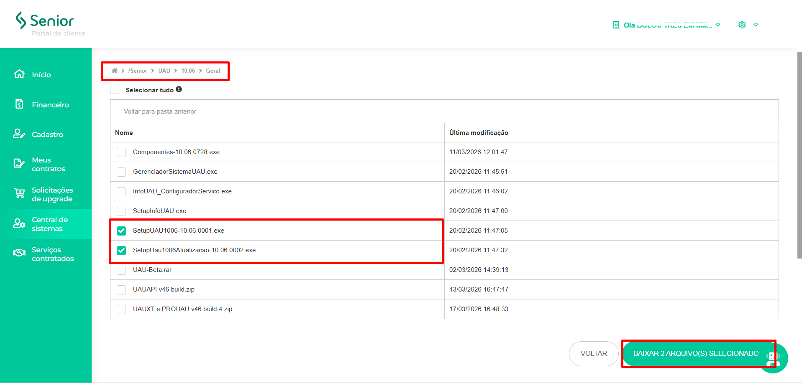802x383 pixels.
Task: Click the Cadastro user-edit icon
Action: point(19,134)
